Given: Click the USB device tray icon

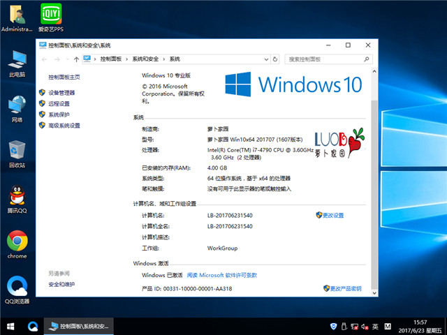Looking at the screenshot, I should pyautogui.click(x=344, y=327).
